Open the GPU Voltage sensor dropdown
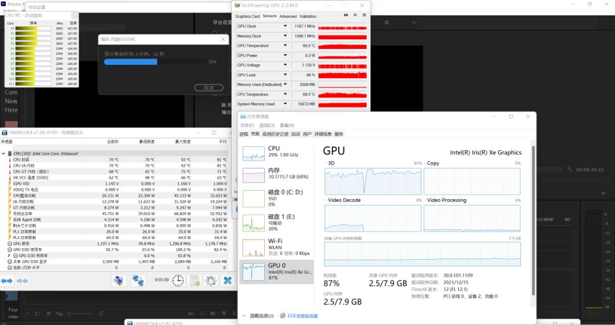 pyautogui.click(x=285, y=65)
